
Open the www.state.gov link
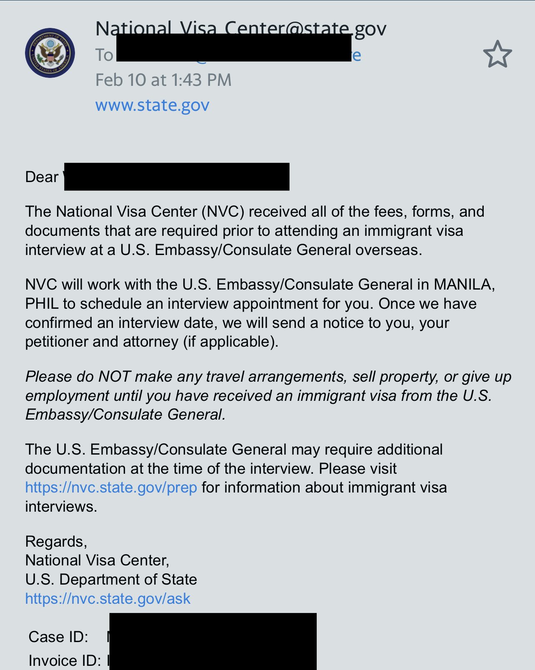tap(152, 105)
